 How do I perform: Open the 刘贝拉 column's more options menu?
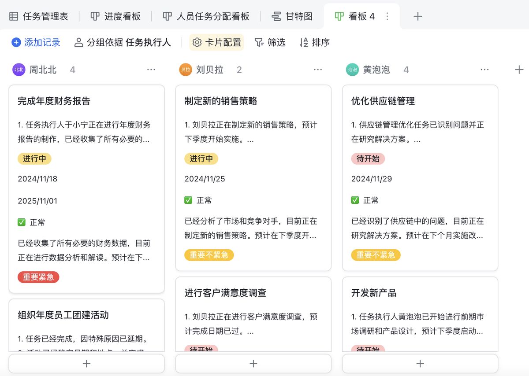point(318,70)
